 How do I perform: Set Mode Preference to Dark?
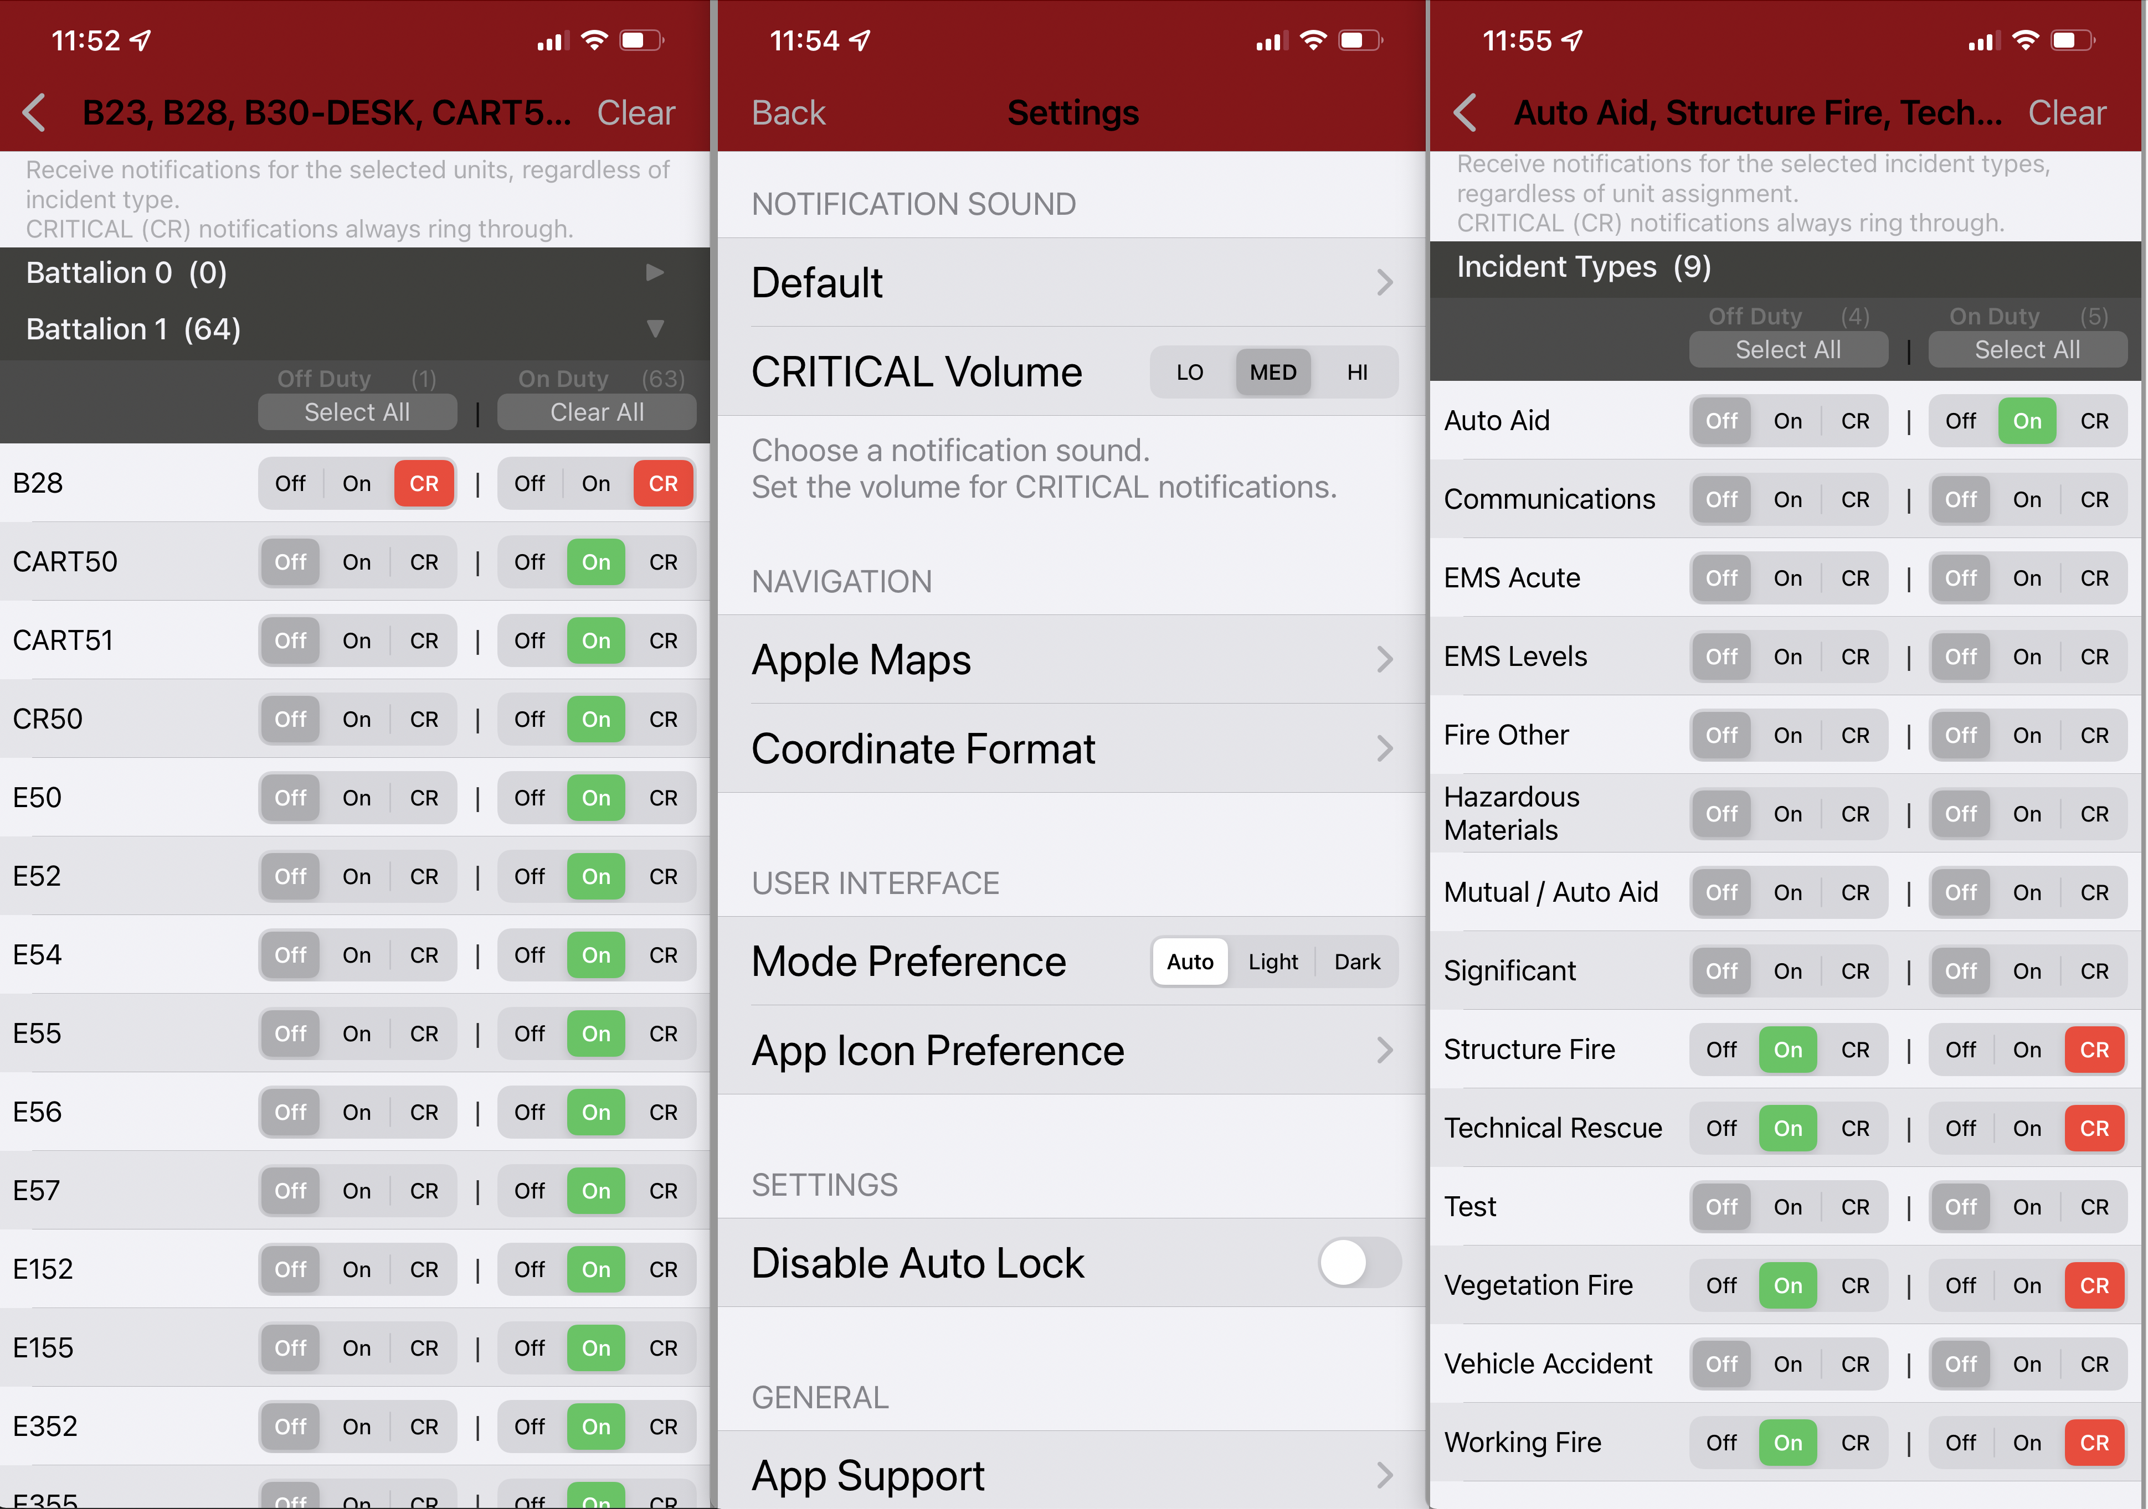[1356, 962]
